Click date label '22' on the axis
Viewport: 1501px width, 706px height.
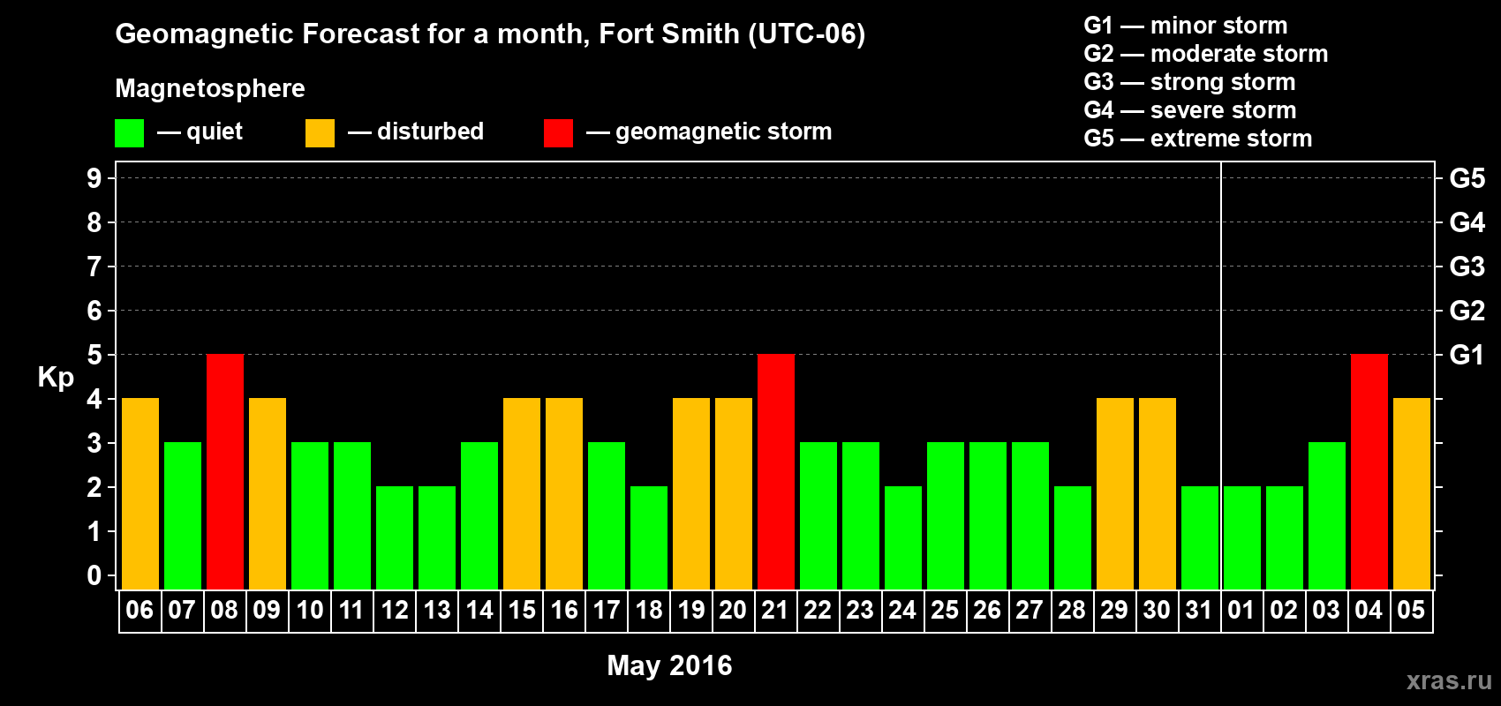[x=818, y=611]
